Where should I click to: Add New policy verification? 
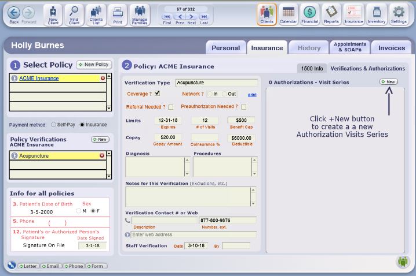[x=100, y=139]
